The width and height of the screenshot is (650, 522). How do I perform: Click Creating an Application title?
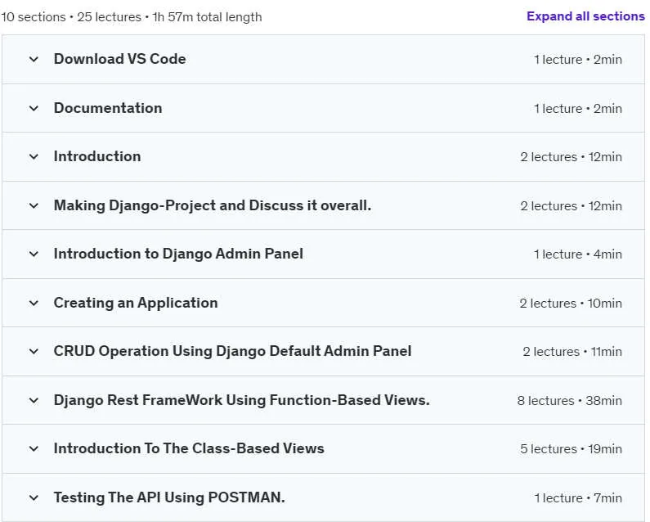[136, 303]
